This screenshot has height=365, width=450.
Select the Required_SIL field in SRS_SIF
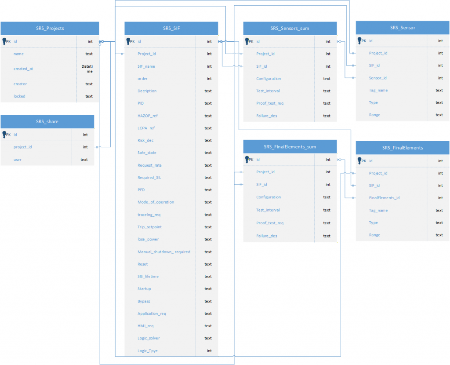149,178
